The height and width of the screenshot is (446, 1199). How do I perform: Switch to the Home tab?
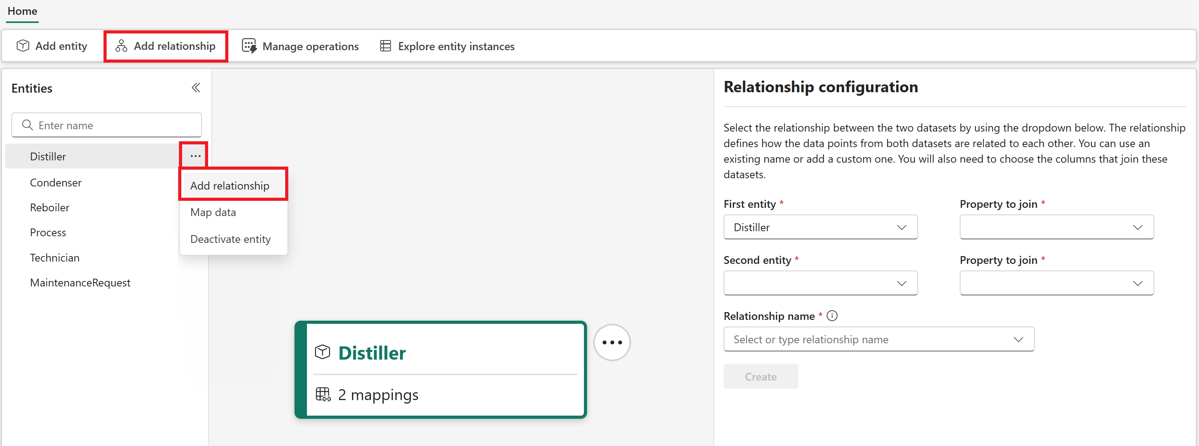click(x=22, y=11)
